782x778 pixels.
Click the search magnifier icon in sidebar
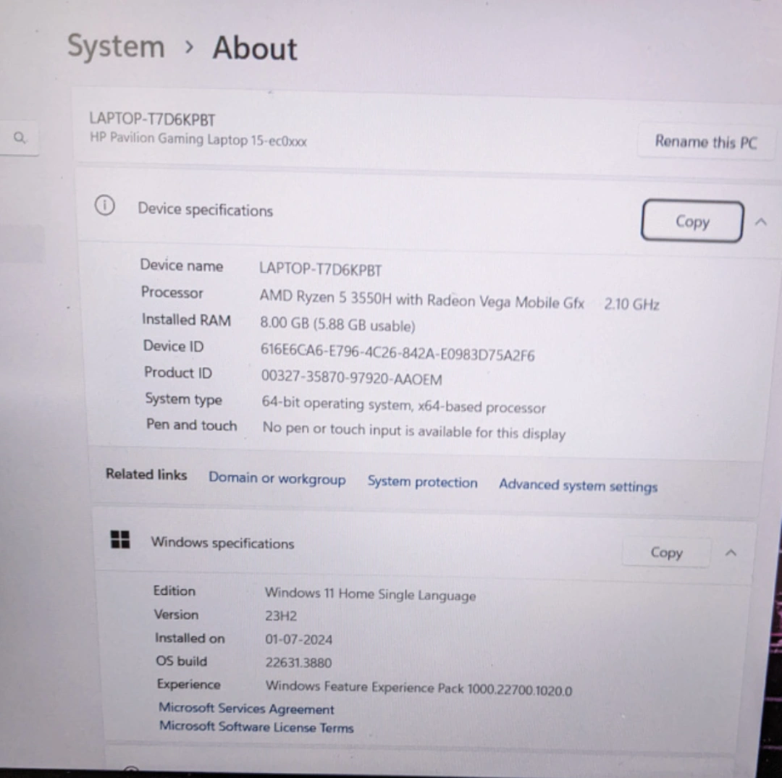coord(20,138)
